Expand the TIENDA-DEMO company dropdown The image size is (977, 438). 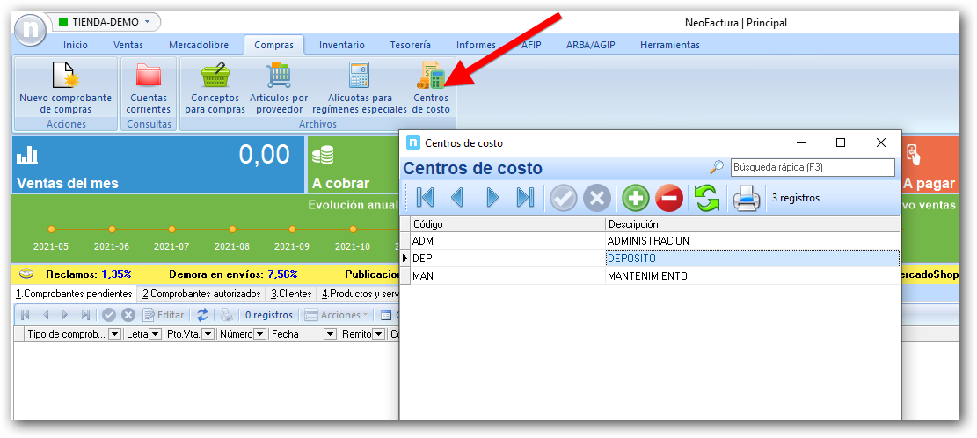(x=147, y=21)
